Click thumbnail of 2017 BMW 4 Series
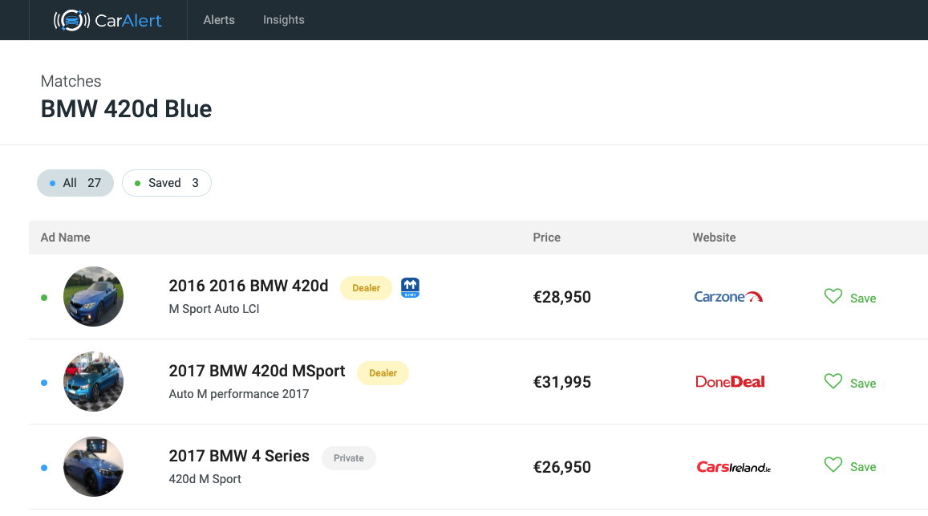This screenshot has width=928, height=516. 93,467
